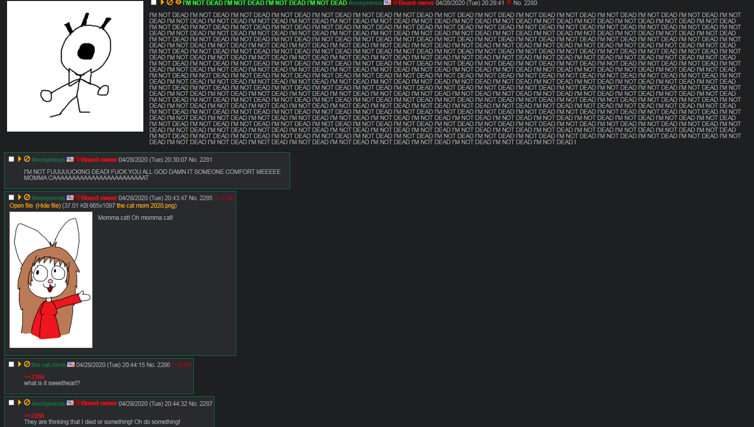Expand the post menu arrow on post 2281
Screen dimensions: 754x427
point(20,159)
